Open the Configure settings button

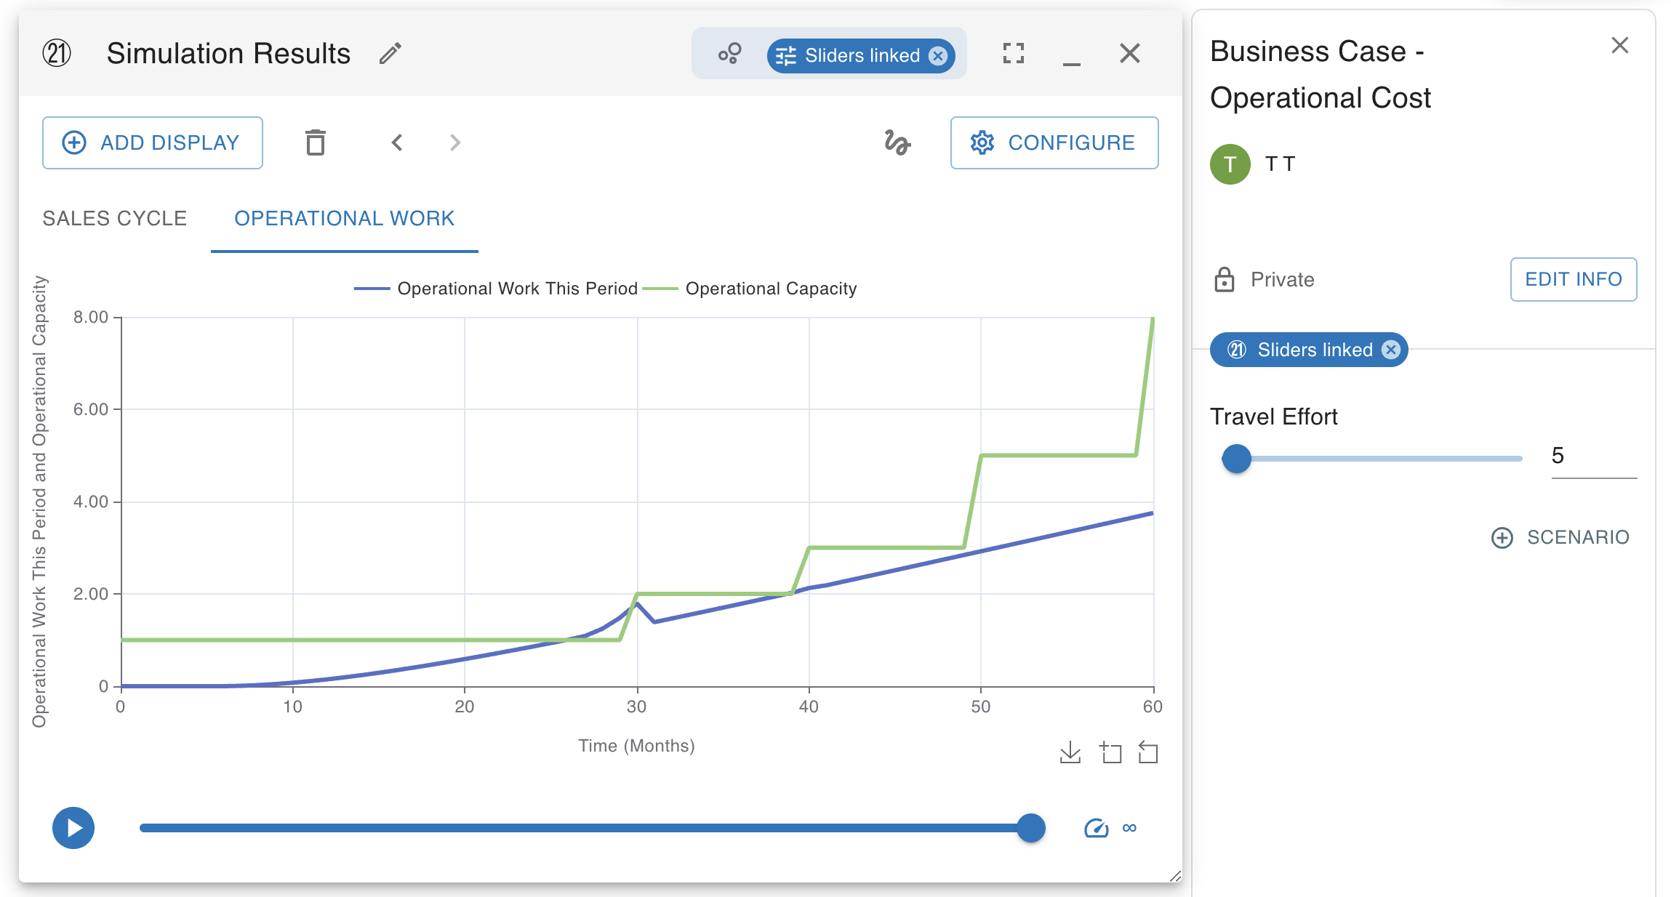[1054, 142]
